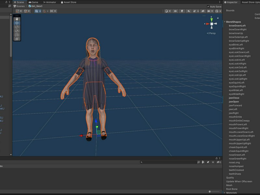Collapse the BlendShapes section

click(225, 22)
